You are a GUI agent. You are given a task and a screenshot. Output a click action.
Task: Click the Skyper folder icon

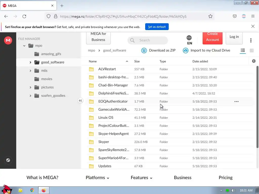tap(91, 142)
